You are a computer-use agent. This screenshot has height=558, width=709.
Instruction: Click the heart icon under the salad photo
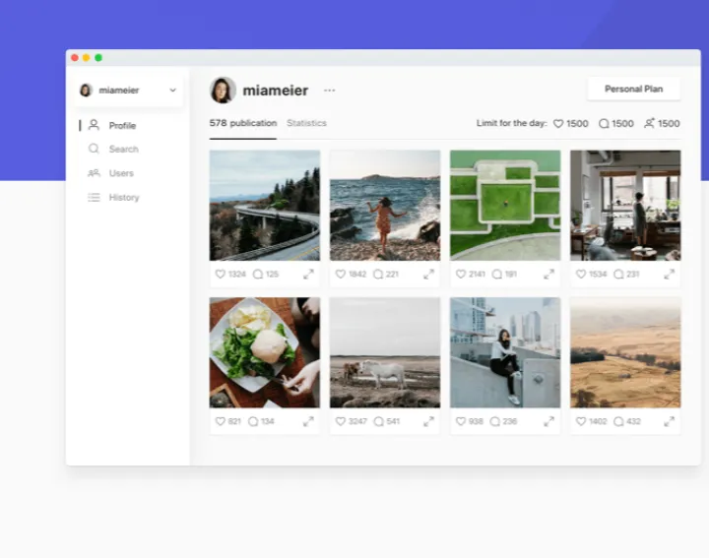click(x=221, y=421)
